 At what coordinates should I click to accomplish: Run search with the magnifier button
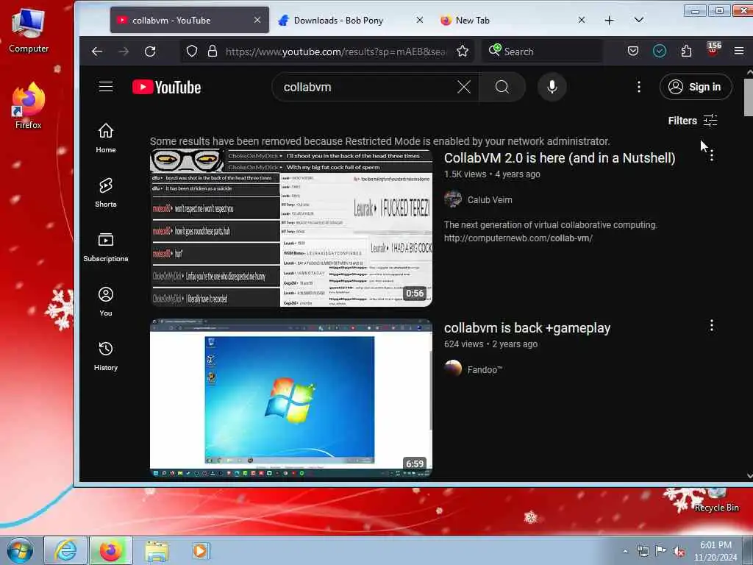click(x=502, y=87)
